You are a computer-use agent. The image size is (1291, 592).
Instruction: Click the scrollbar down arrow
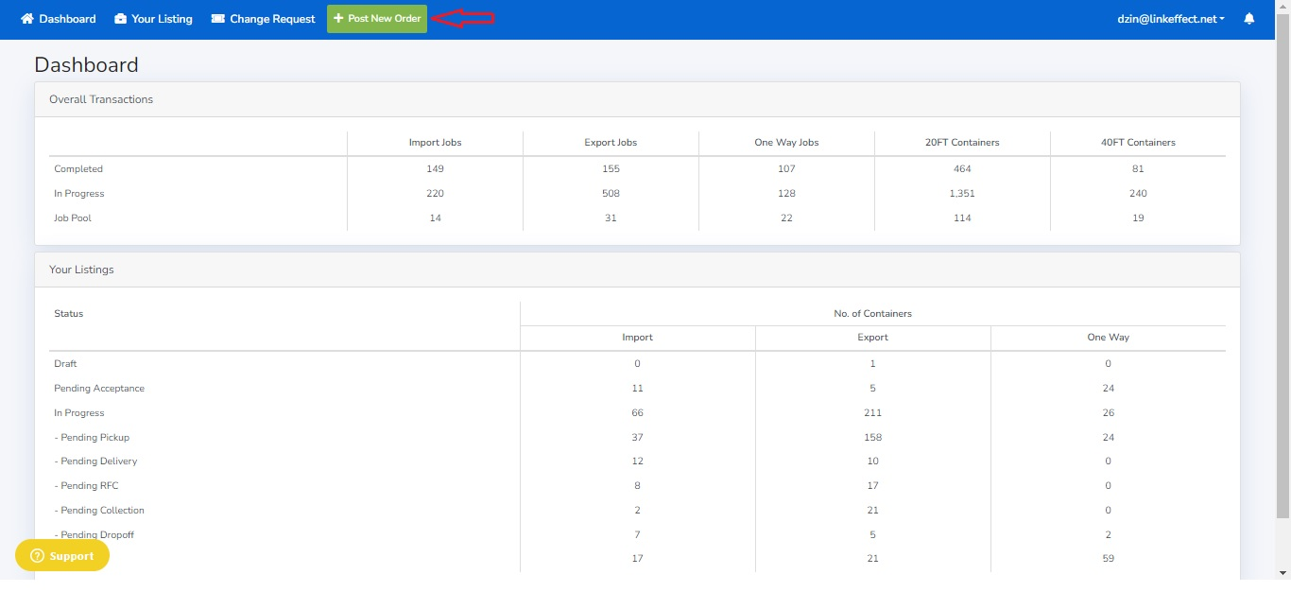coord(1282,573)
